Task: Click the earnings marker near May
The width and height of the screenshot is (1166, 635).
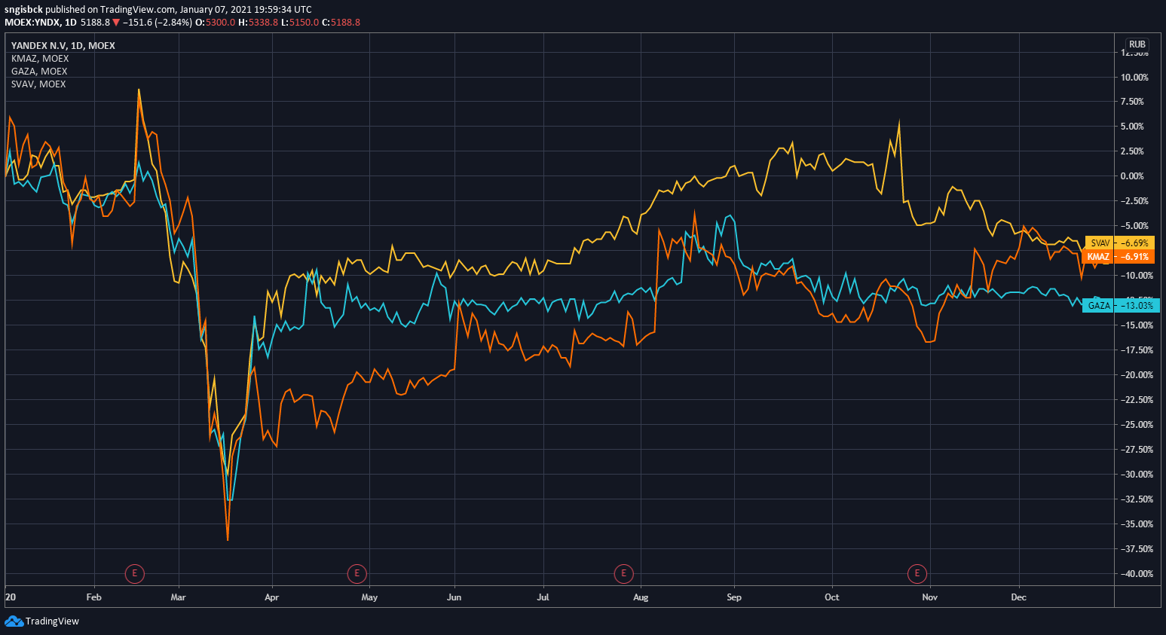Action: [357, 574]
